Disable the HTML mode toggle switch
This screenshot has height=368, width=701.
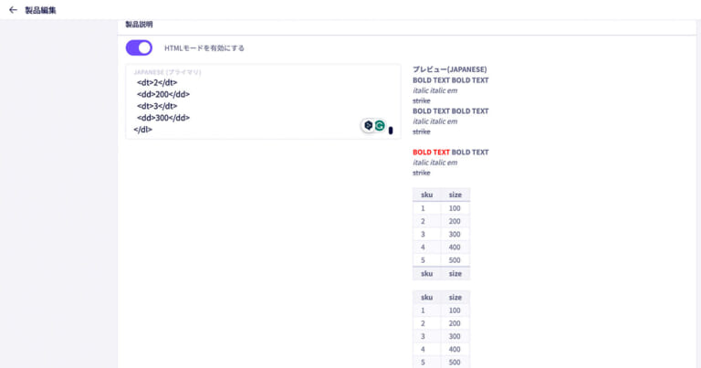tap(139, 47)
